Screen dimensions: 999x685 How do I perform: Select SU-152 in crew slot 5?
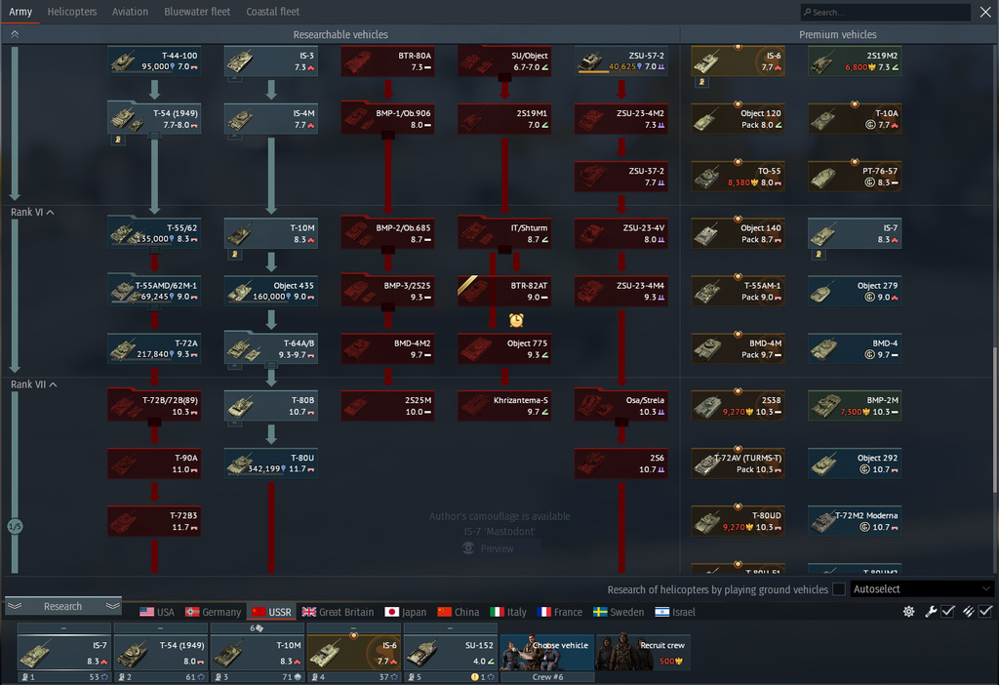coord(450,652)
